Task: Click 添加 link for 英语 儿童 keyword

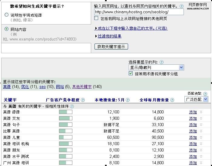Action: point(193,137)
